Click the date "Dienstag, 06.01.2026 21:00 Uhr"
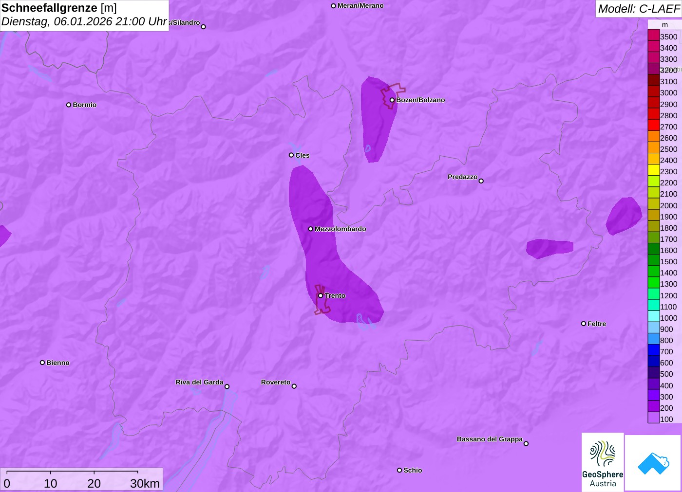Viewport: 682px width, 492px height. (x=84, y=21)
